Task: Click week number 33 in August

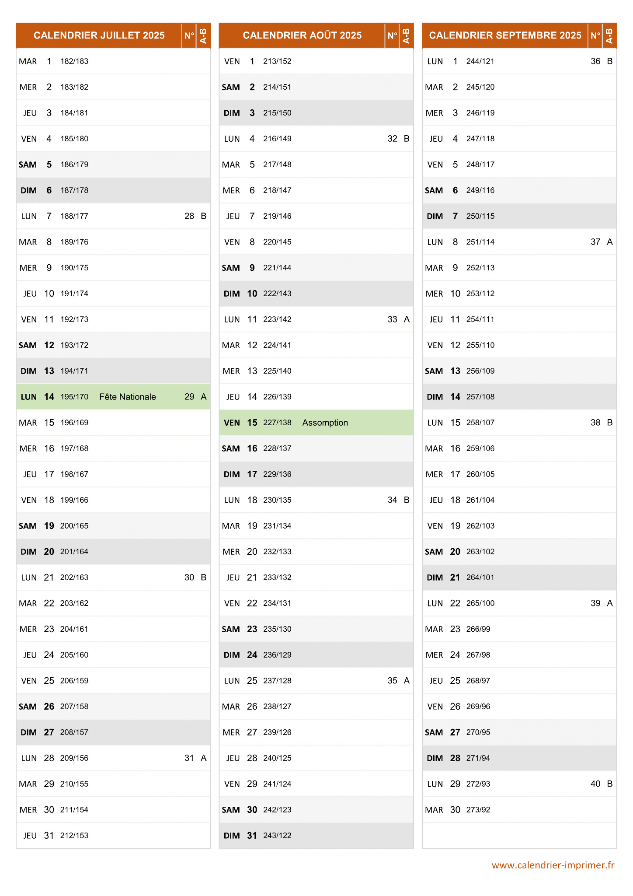Action: click(x=393, y=319)
